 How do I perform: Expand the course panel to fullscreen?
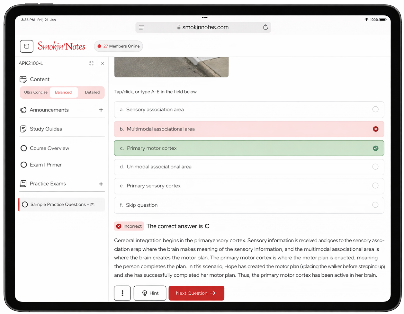tap(91, 63)
